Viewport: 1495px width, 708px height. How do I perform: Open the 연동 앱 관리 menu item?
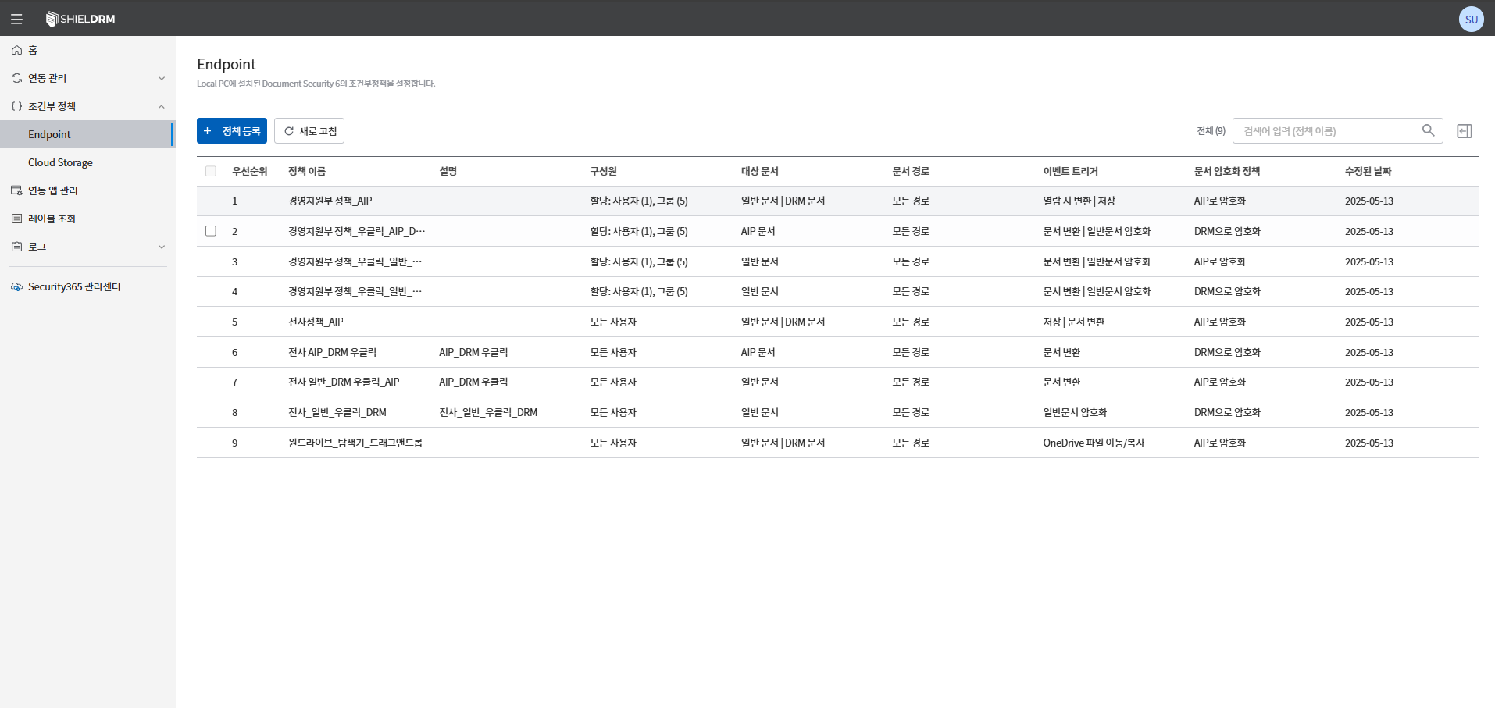[x=53, y=190]
